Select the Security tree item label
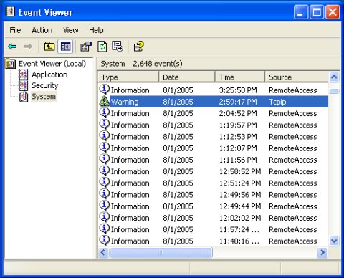The image size is (344, 278). click(x=45, y=85)
